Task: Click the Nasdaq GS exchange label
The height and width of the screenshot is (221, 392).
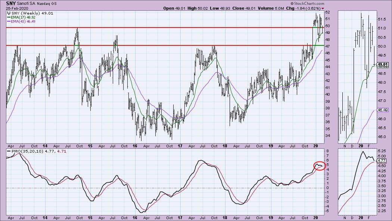Action: click(x=47, y=4)
